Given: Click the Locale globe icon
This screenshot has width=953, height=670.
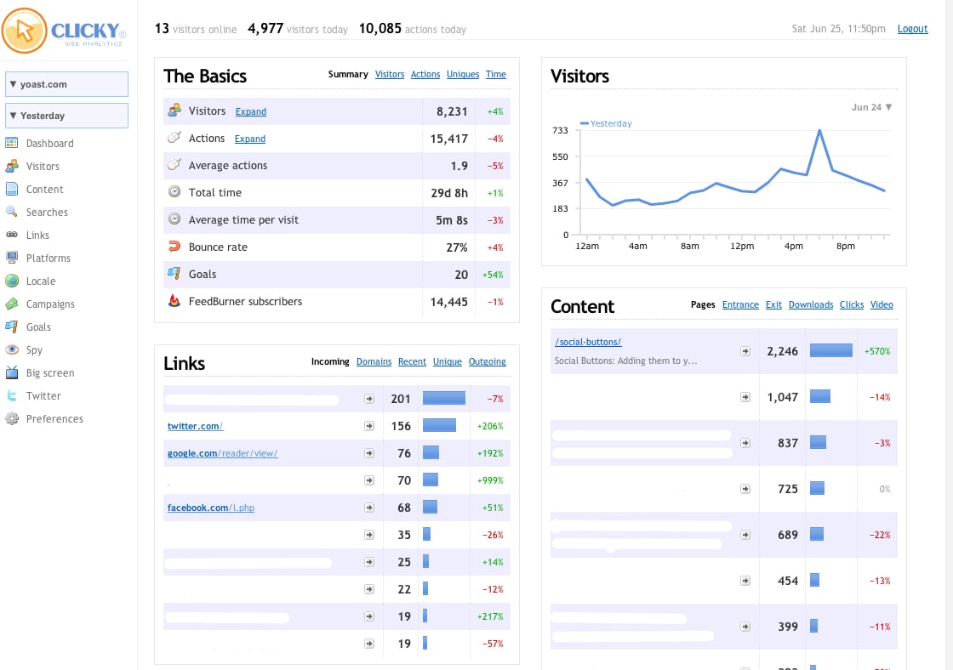Looking at the screenshot, I should tap(12, 281).
